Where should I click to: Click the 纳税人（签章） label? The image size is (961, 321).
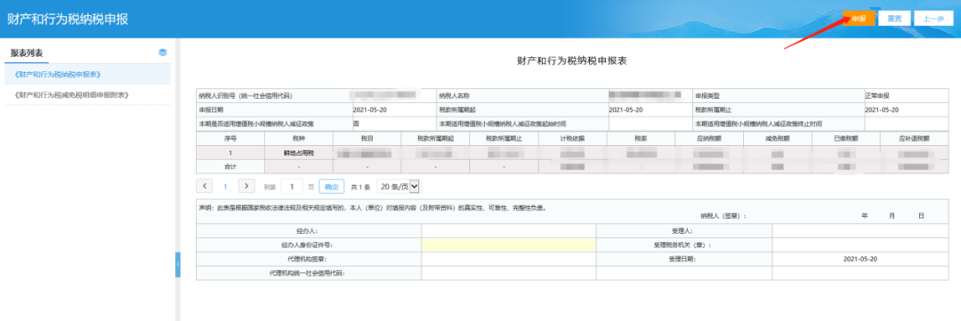(x=723, y=216)
